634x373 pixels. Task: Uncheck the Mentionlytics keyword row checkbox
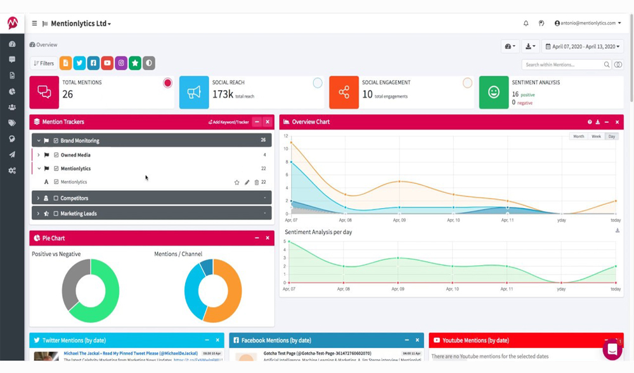[x=56, y=182]
